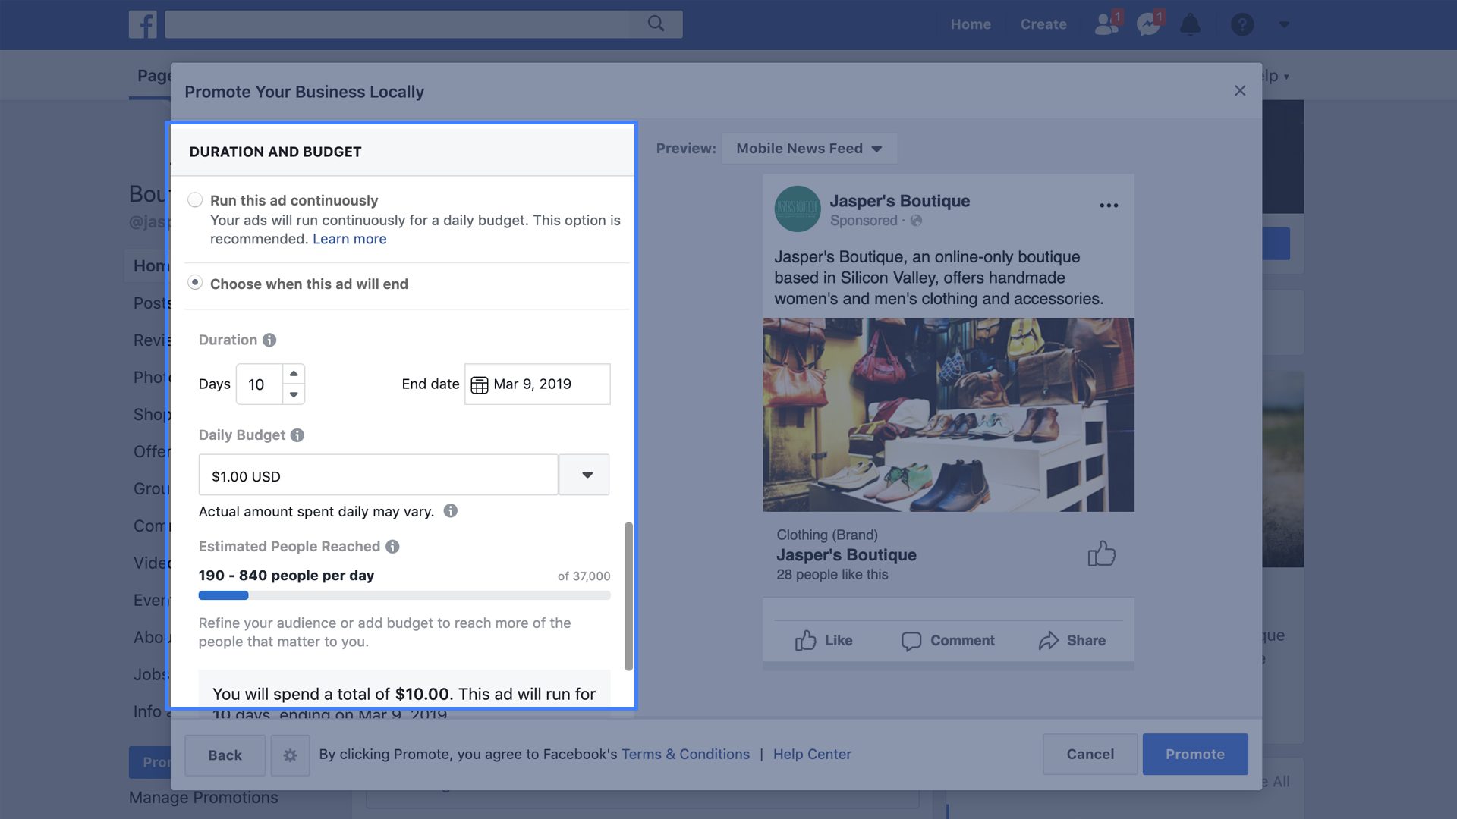This screenshot has width=1457, height=819.
Task: Open the End date calendar icon
Action: click(x=480, y=384)
